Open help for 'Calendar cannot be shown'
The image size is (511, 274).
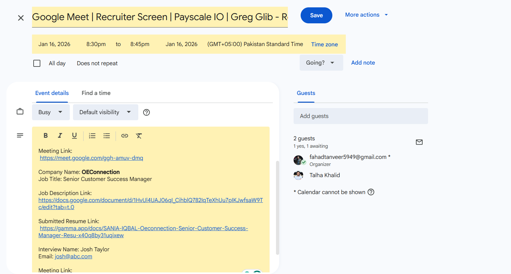pyautogui.click(x=371, y=192)
